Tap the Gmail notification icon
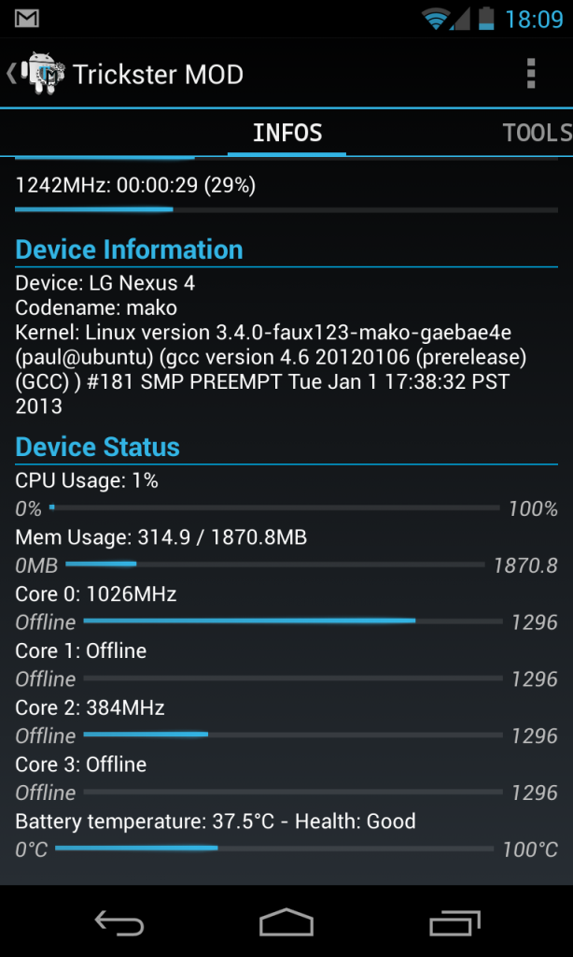The height and width of the screenshot is (957, 573). [27, 18]
